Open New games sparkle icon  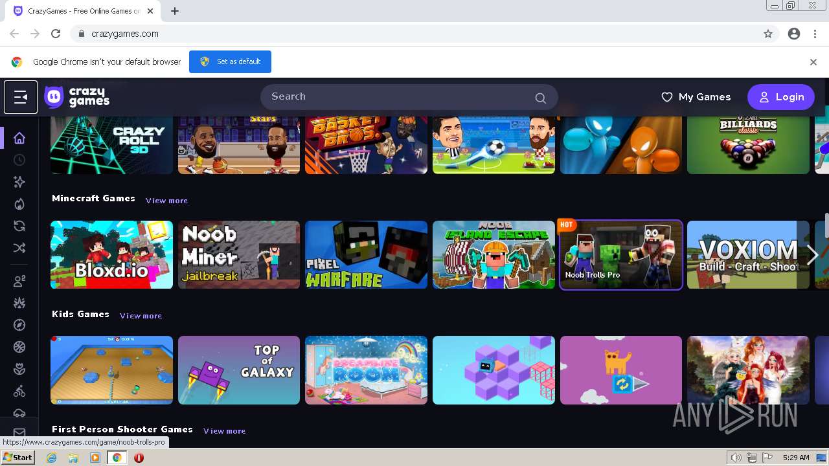pyautogui.click(x=19, y=183)
